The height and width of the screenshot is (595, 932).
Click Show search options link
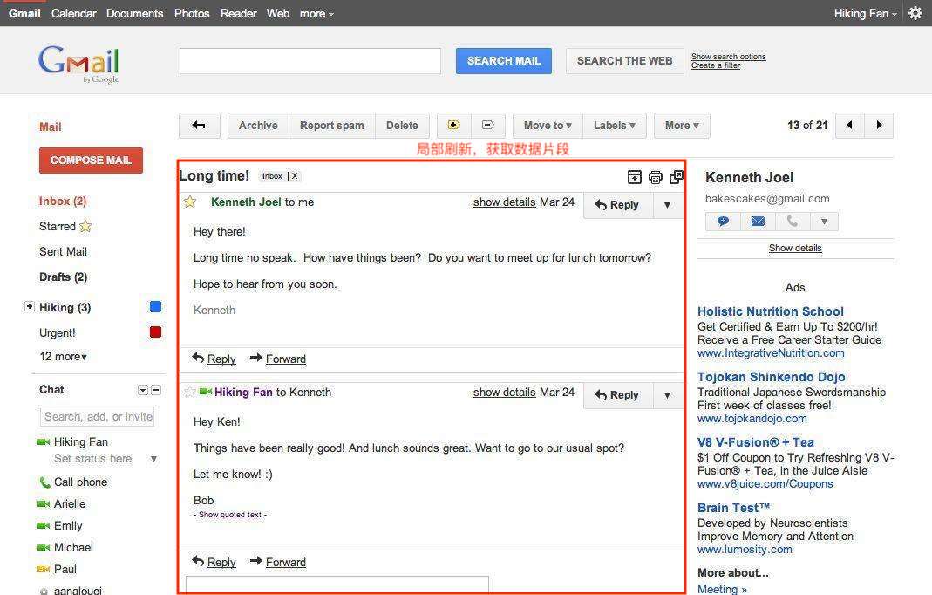(x=728, y=57)
